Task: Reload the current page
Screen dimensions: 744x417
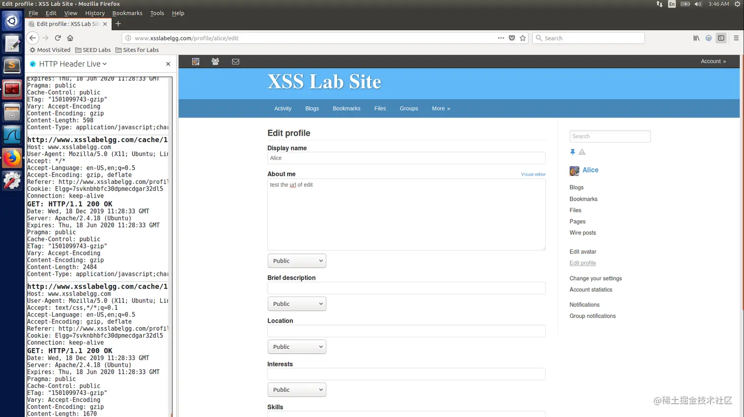Action: click(58, 38)
